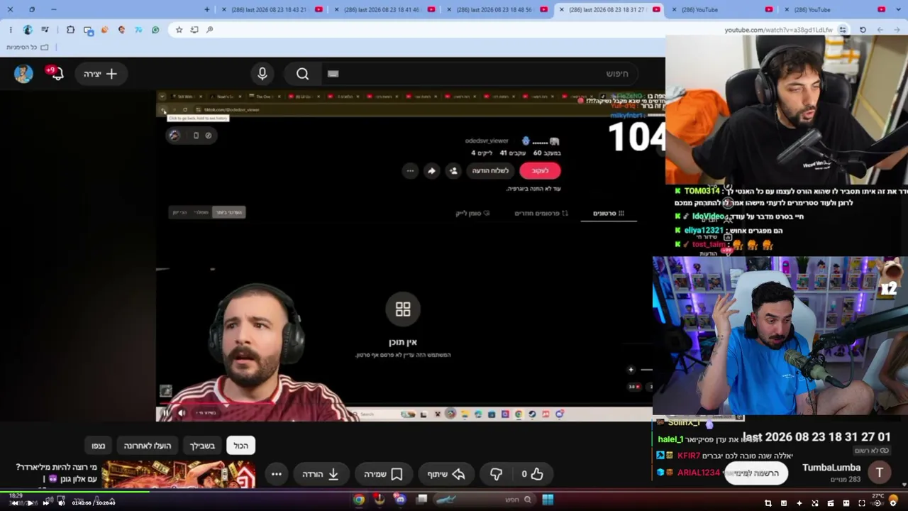This screenshot has width=908, height=511.
Task: Mute the embedded YouTube player volume
Action: point(182,413)
